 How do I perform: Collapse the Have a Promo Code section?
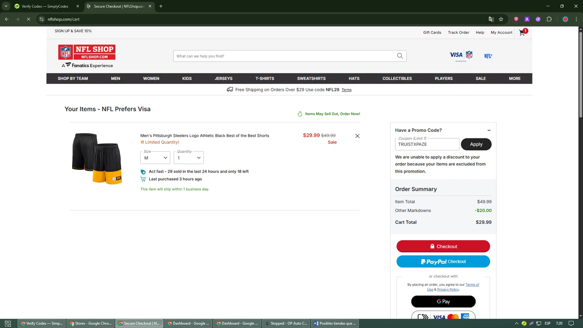[489, 130]
